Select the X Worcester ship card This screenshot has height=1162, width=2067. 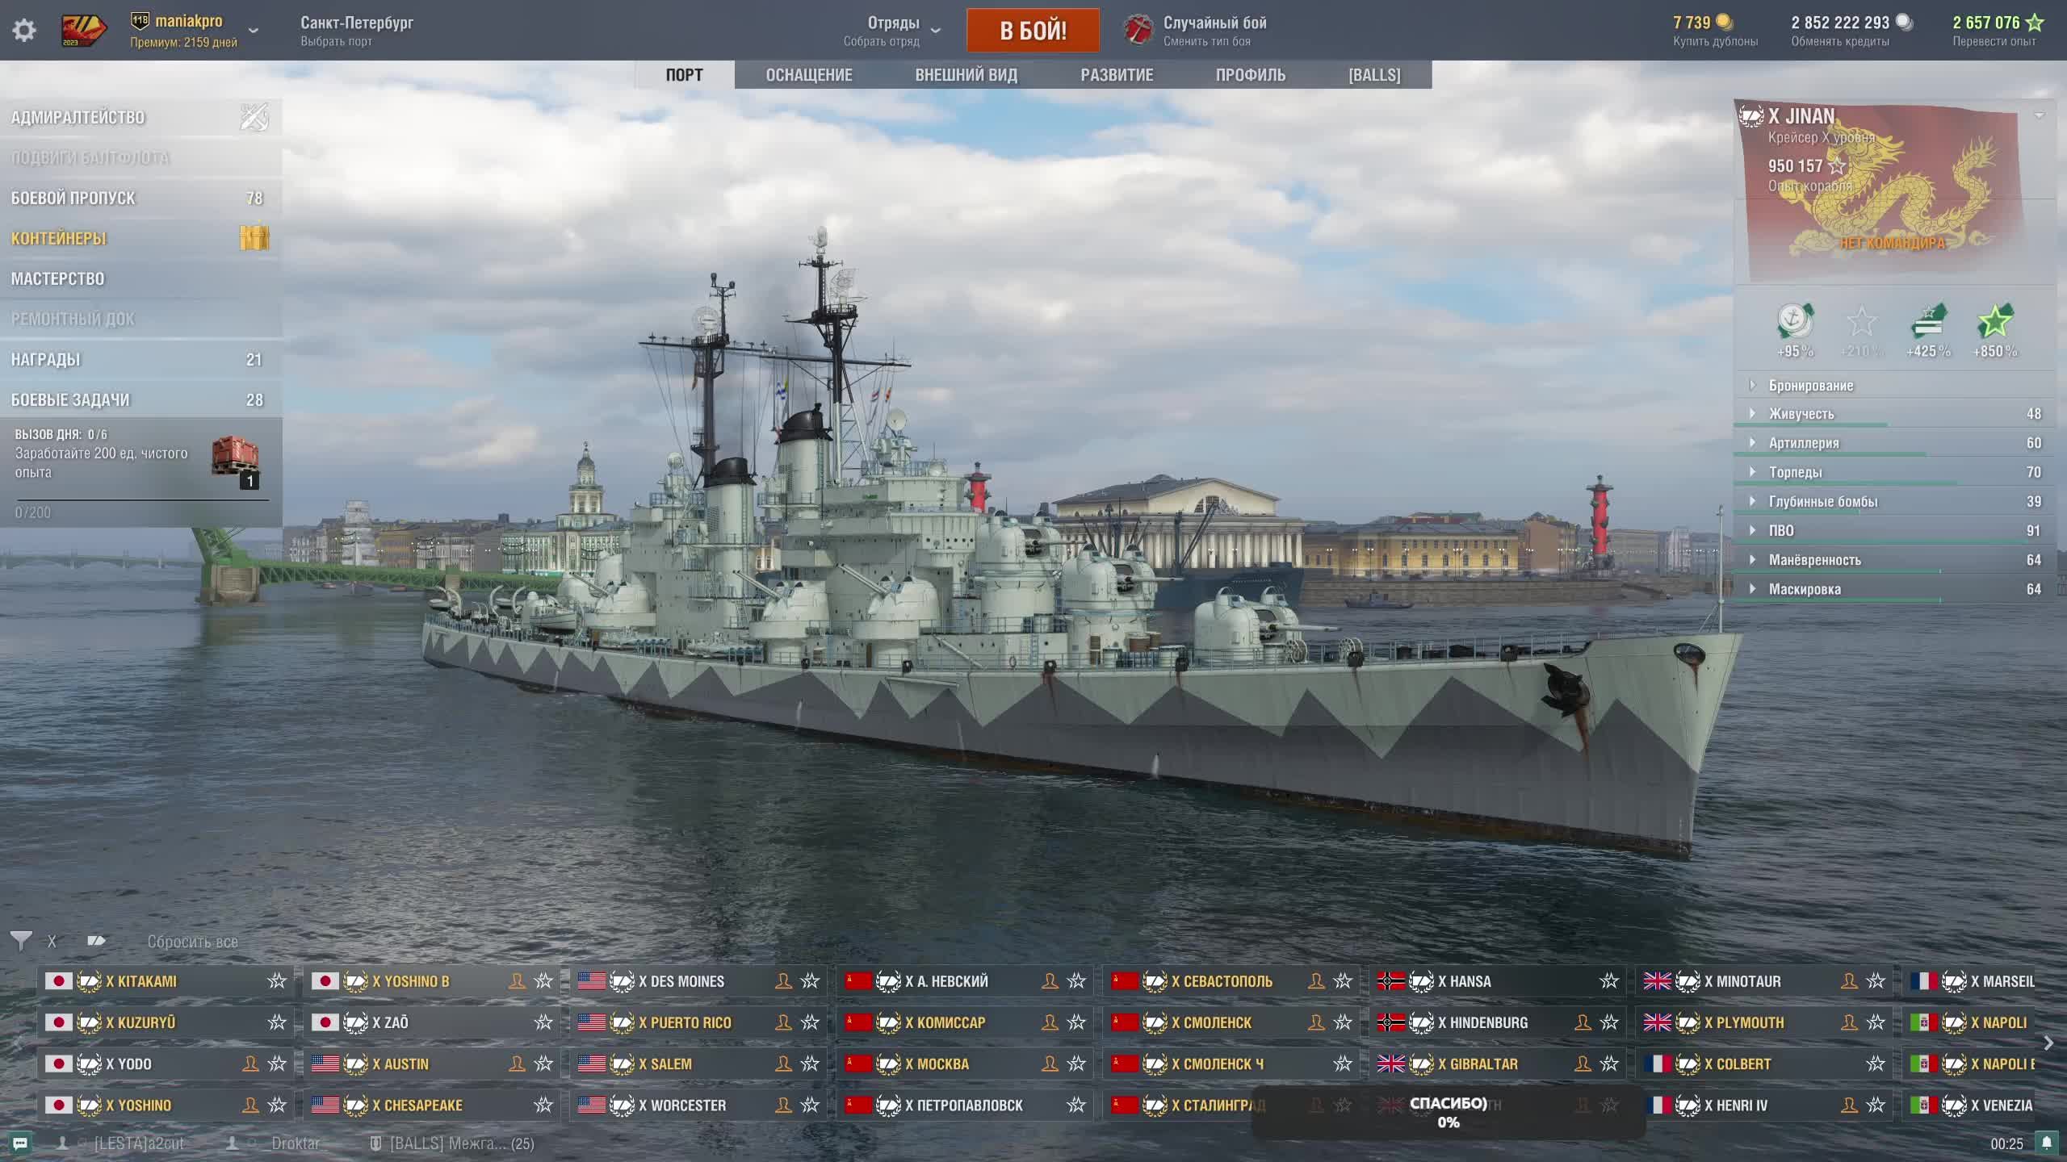[698, 1105]
